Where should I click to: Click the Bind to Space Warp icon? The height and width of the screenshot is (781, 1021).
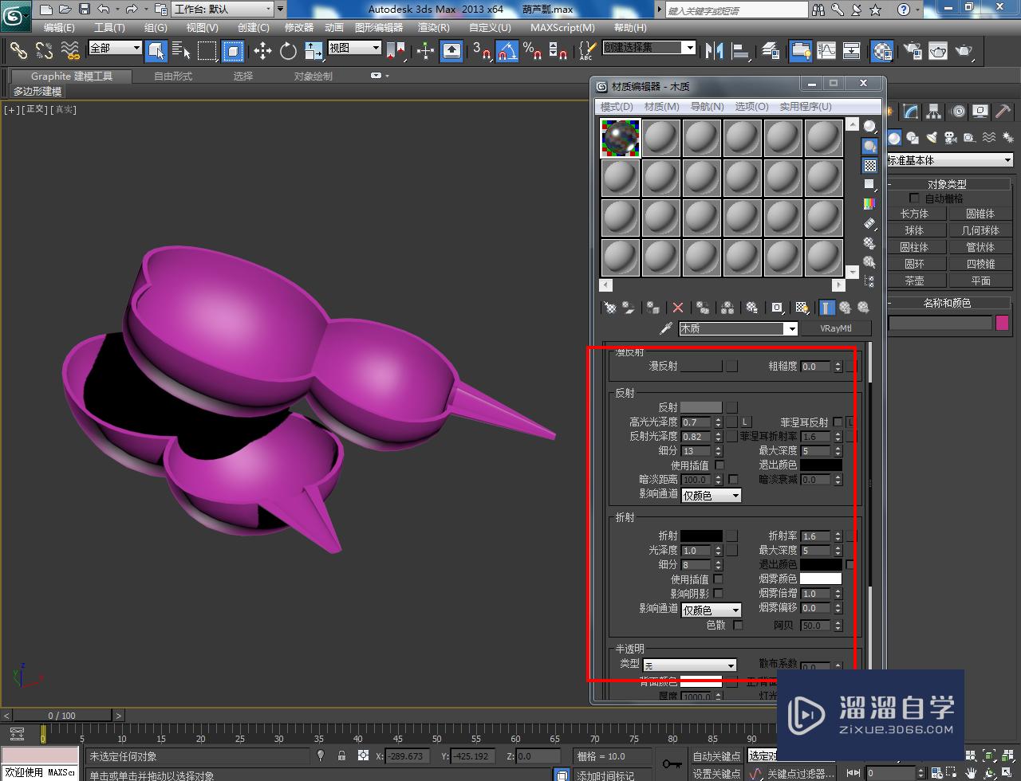(x=70, y=52)
